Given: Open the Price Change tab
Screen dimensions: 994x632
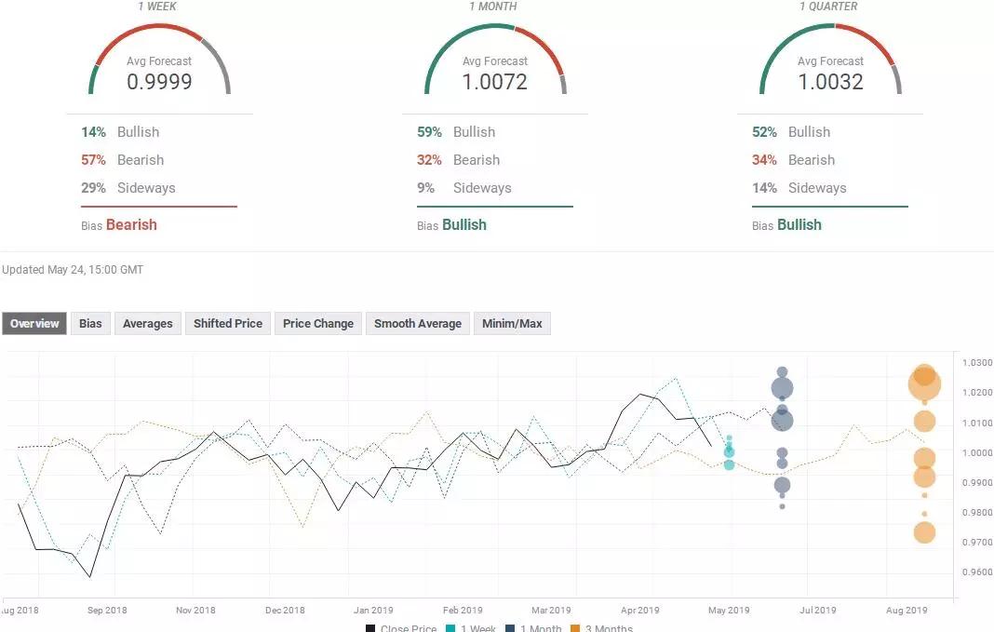Looking at the screenshot, I should (x=317, y=324).
